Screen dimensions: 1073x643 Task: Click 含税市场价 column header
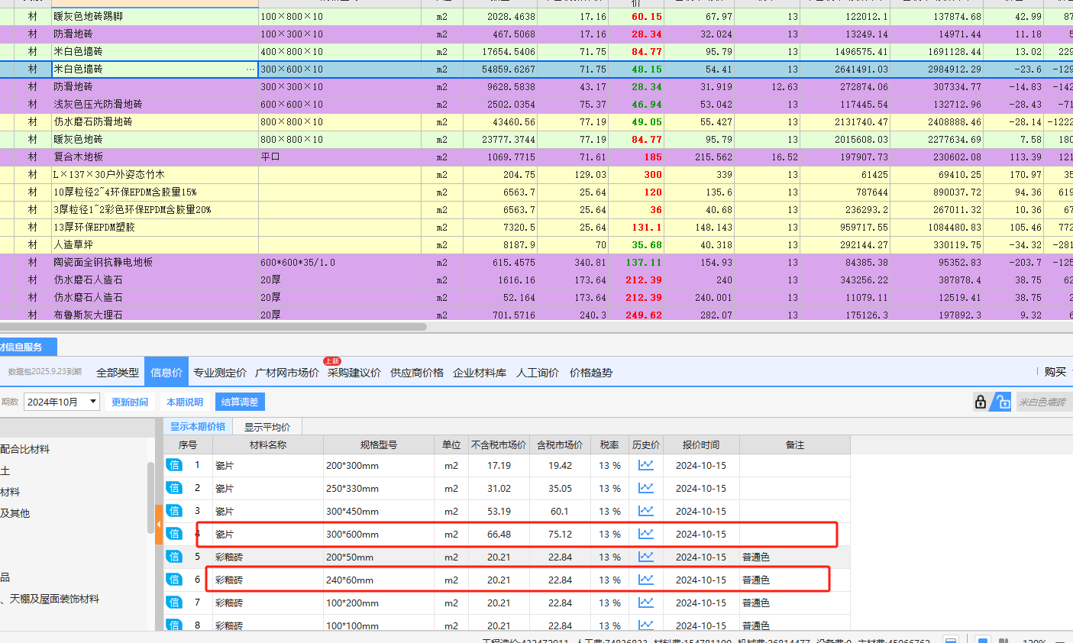(x=560, y=444)
